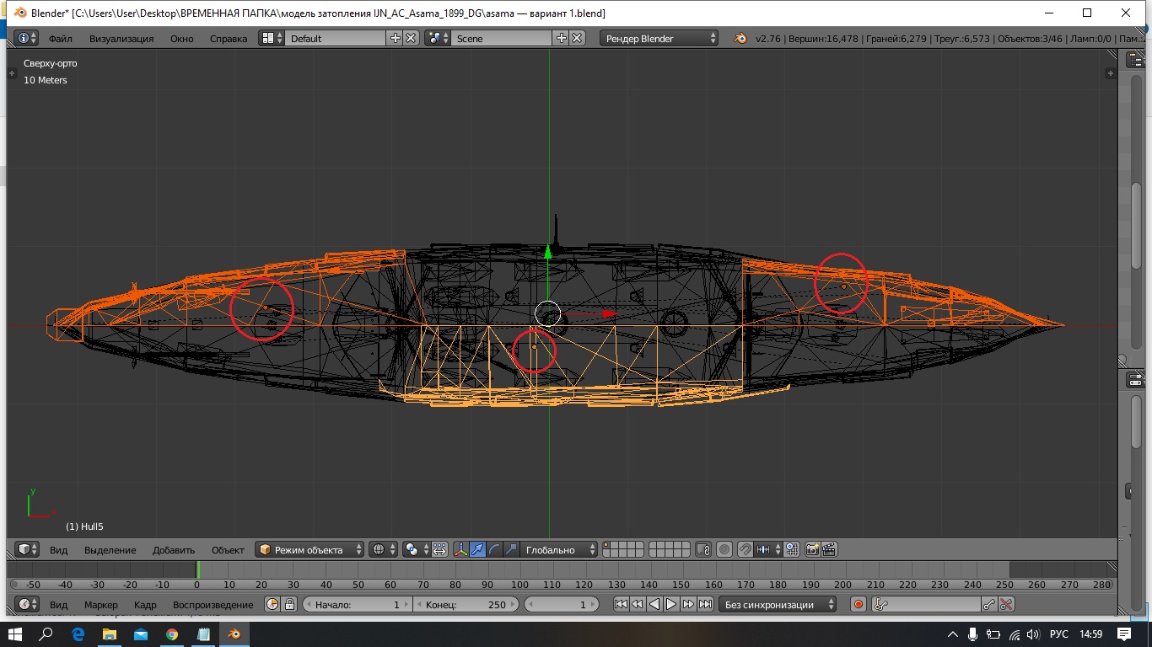Click the OpenGL render image camera icon
This screenshot has height=647, width=1152.
pyautogui.click(x=812, y=549)
